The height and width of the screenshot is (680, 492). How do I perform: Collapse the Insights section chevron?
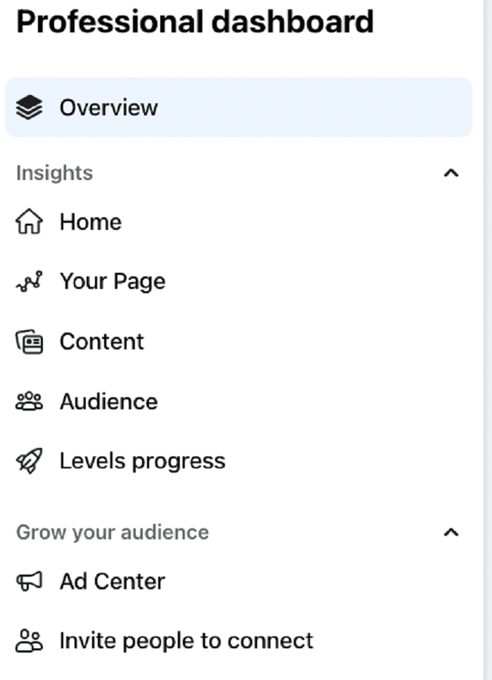[x=451, y=173]
